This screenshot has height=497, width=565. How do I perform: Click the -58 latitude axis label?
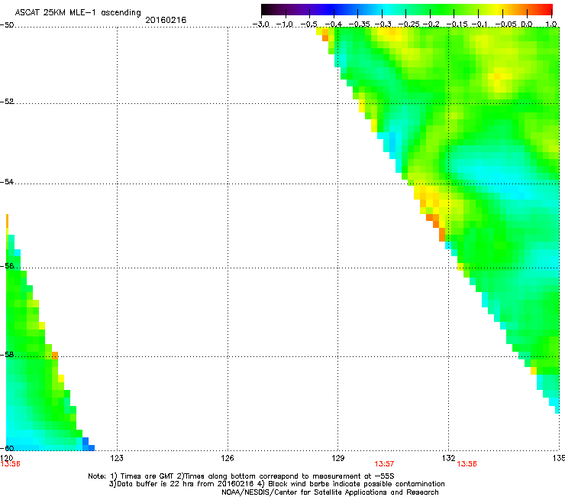click(7, 355)
